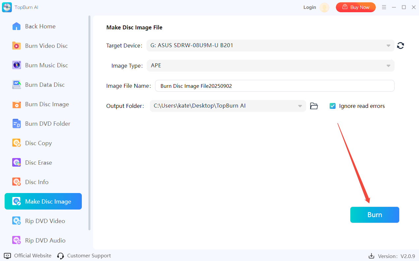419x261 pixels.
Task: Click the refresh target device icon
Action: coord(401,46)
